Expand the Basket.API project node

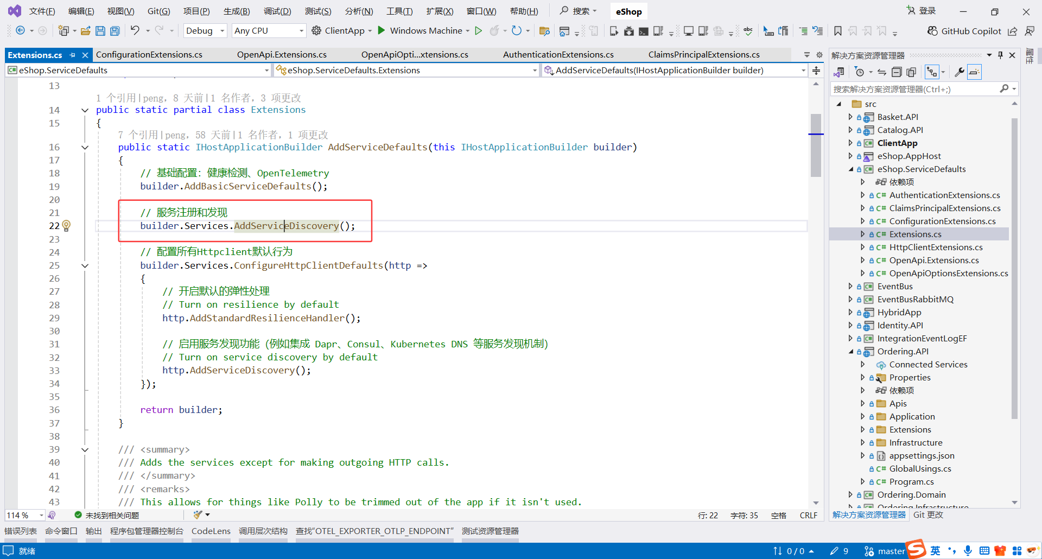(850, 117)
